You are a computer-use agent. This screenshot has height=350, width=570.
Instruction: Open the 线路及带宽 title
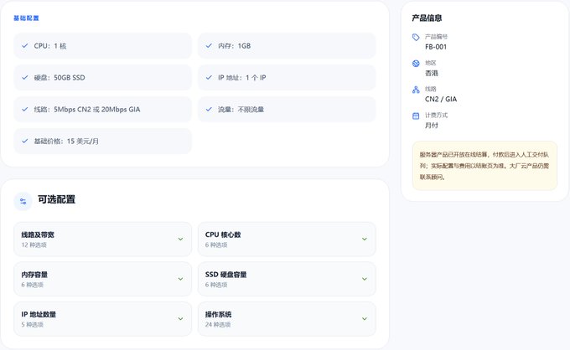coord(38,235)
